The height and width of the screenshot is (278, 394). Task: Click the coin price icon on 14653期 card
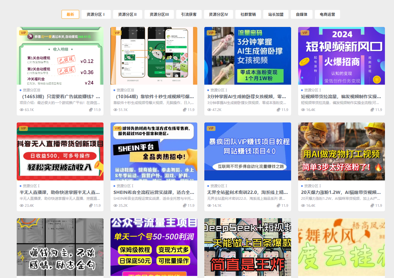pyautogui.click(x=91, y=110)
